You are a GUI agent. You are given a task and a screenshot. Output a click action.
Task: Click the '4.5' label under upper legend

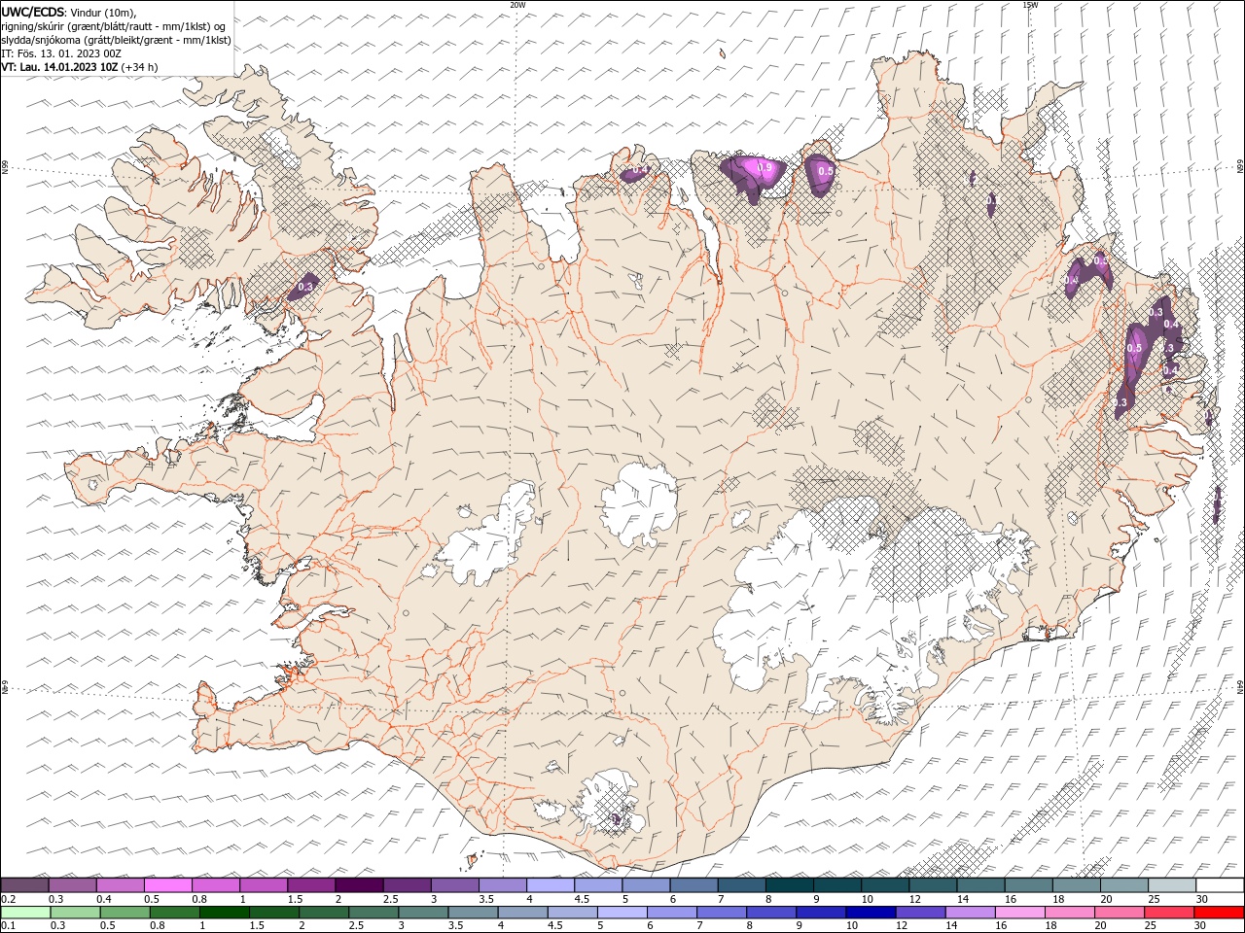tap(581, 899)
